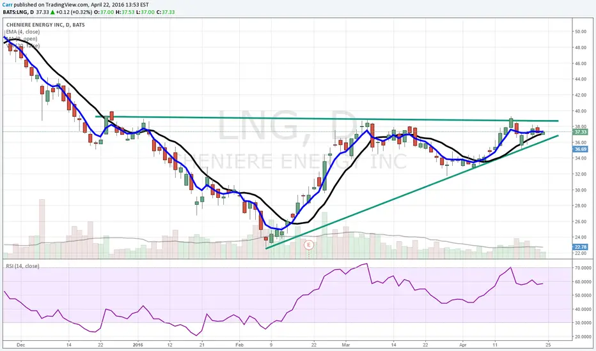The width and height of the screenshot is (596, 351).
Task: Click the Feb date label on time axis
Action: pos(239,345)
